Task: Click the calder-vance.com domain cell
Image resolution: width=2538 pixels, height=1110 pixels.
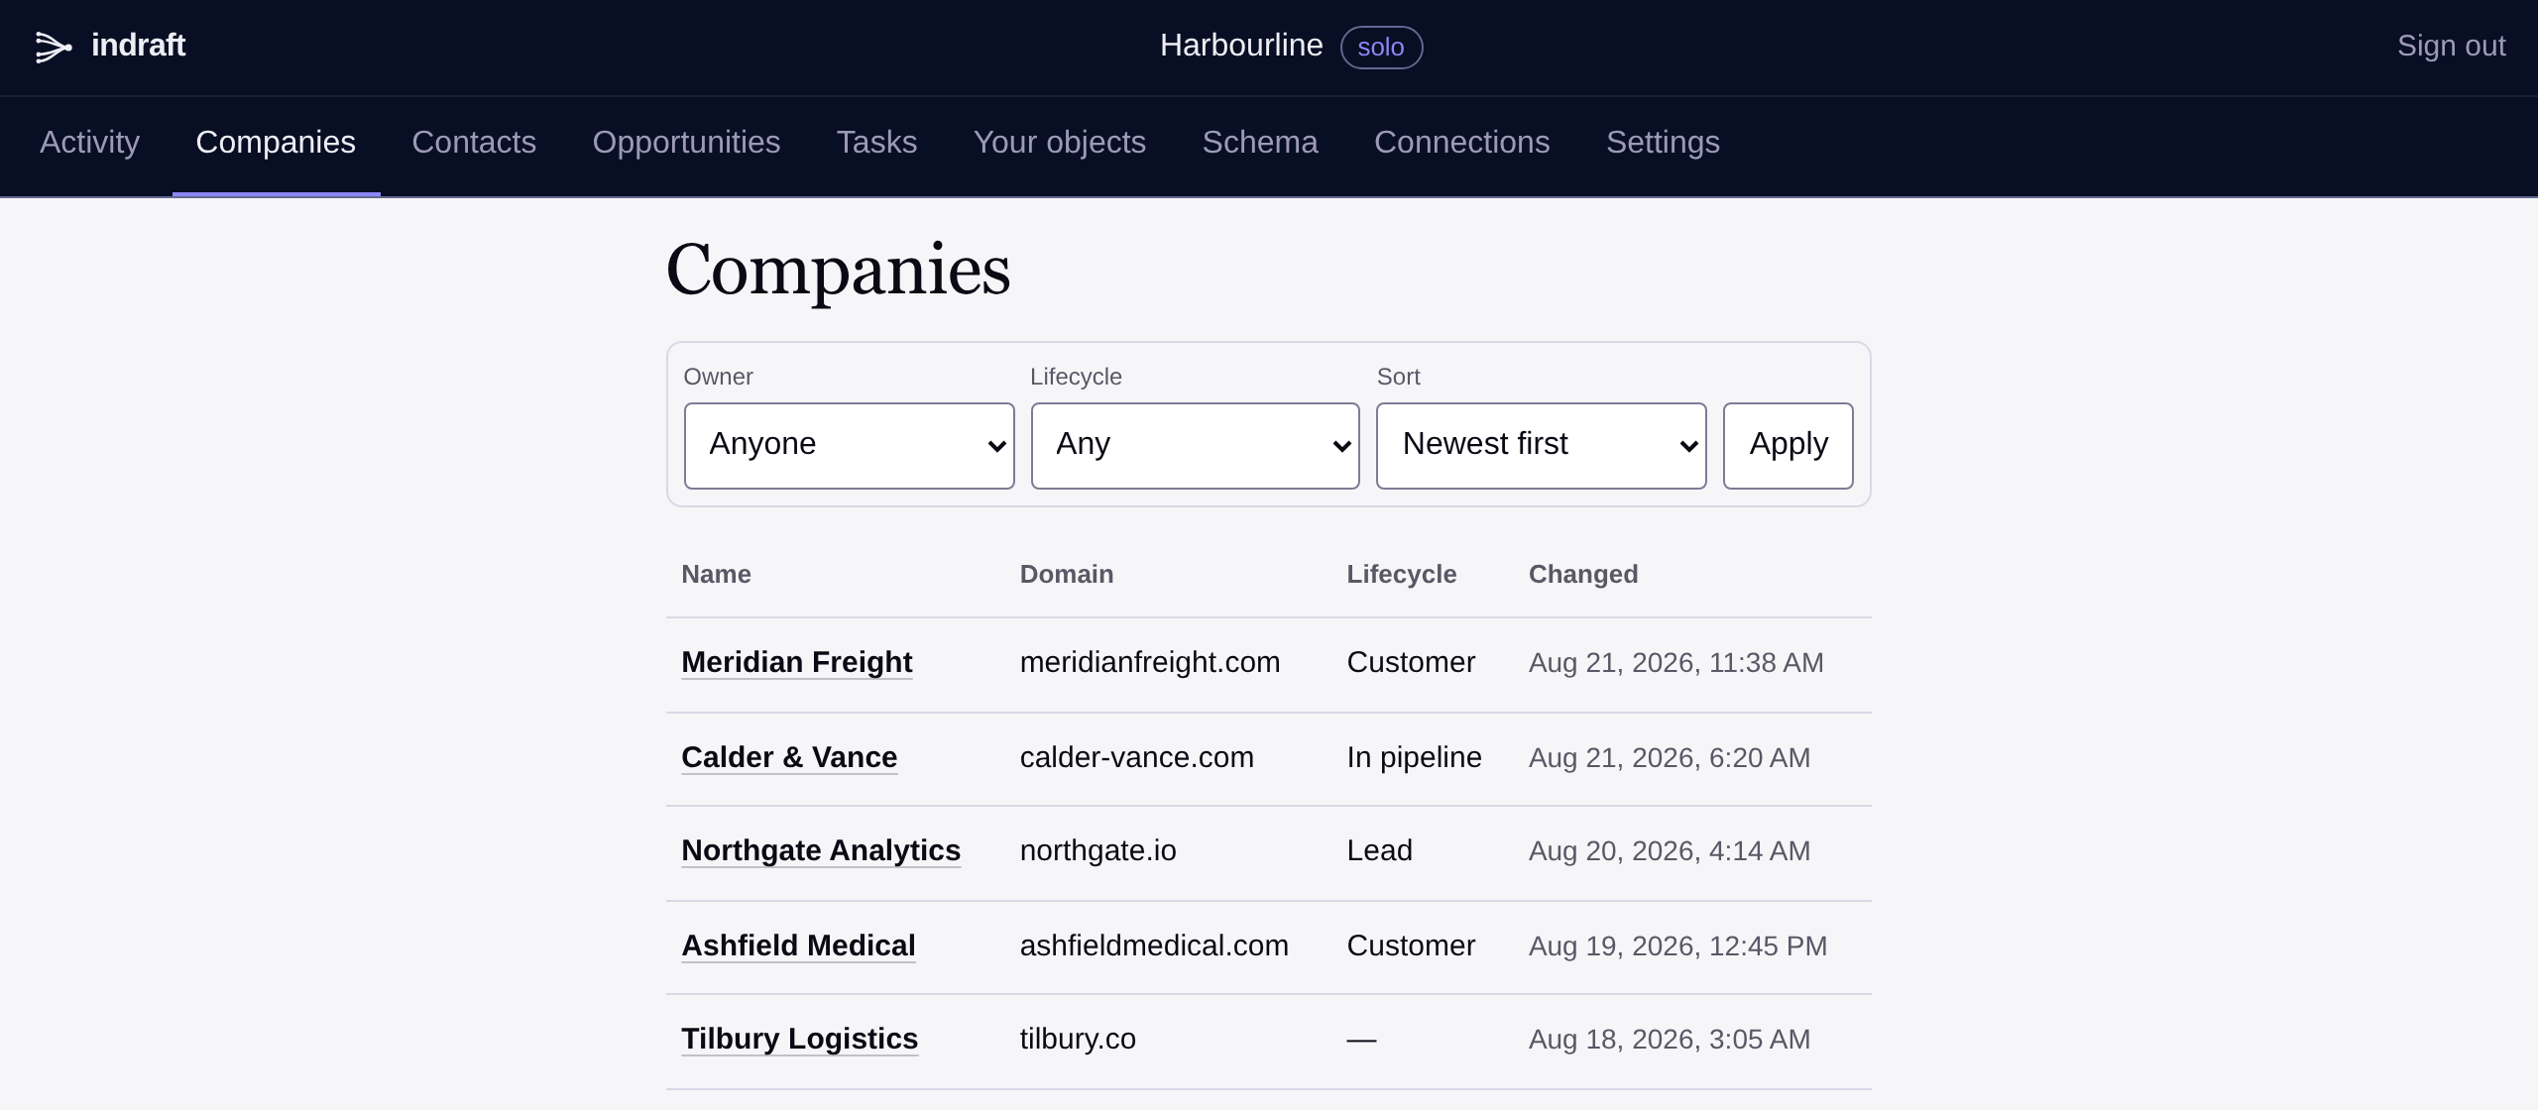Action: coord(1137,757)
